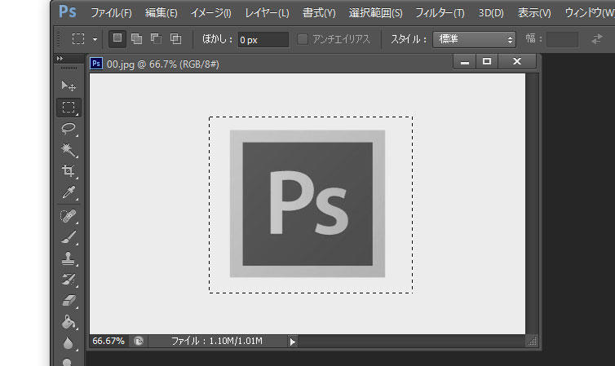Image resolution: width=615 pixels, height=366 pixels.
Task: Click the document window resize grip
Action: 532,342
